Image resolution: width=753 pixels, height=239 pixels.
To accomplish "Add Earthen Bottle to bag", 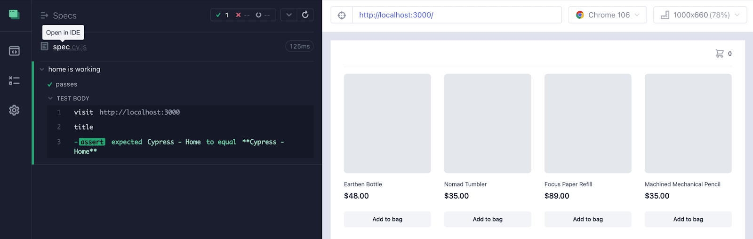I will tap(387, 219).
